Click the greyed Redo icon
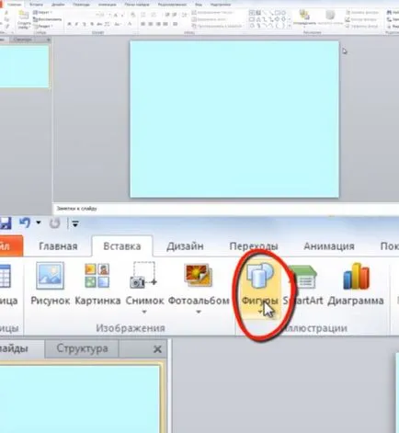399x433 pixels. click(x=55, y=223)
